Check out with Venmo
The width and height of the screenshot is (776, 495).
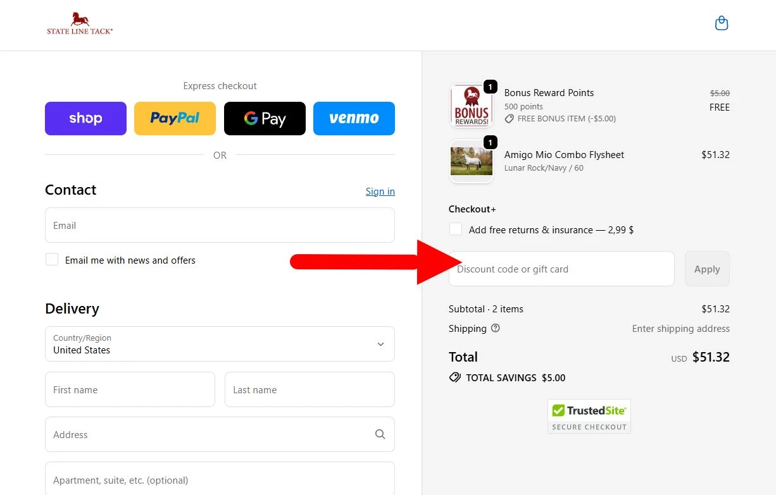(x=354, y=118)
